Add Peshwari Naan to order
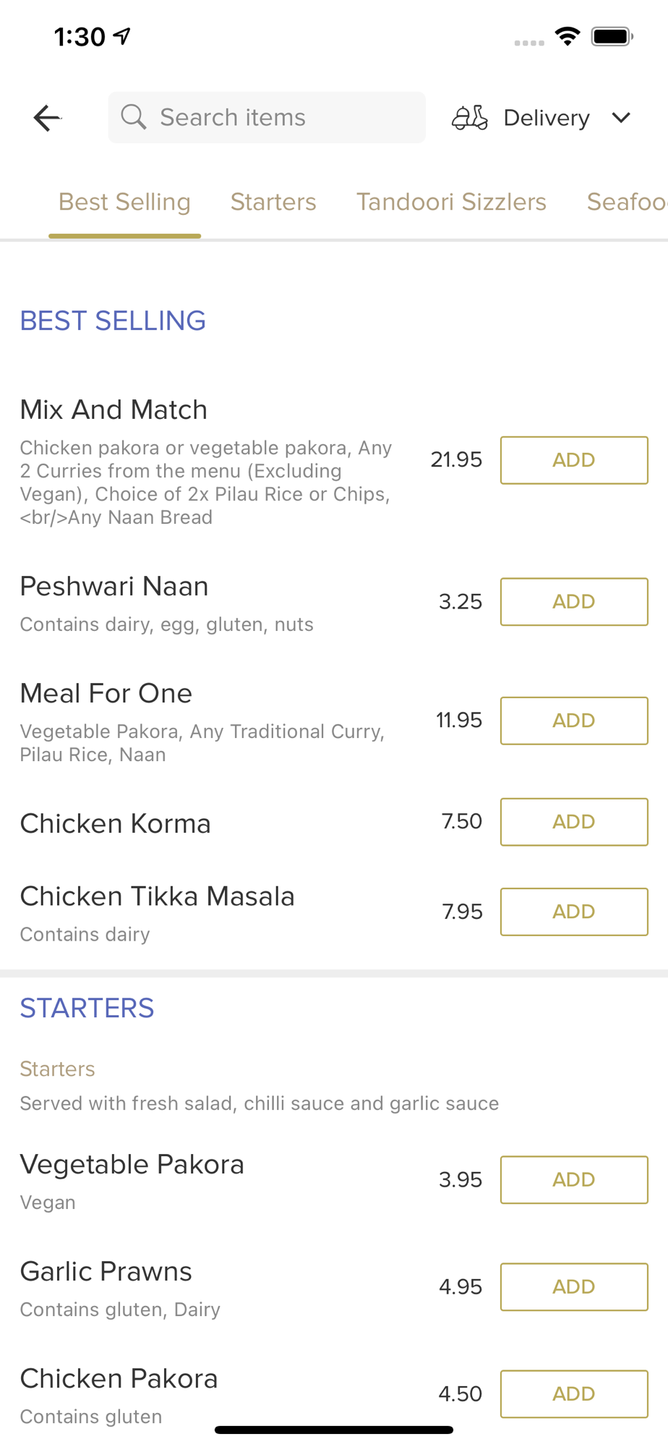Viewport: 668px width, 1447px height. click(x=574, y=602)
